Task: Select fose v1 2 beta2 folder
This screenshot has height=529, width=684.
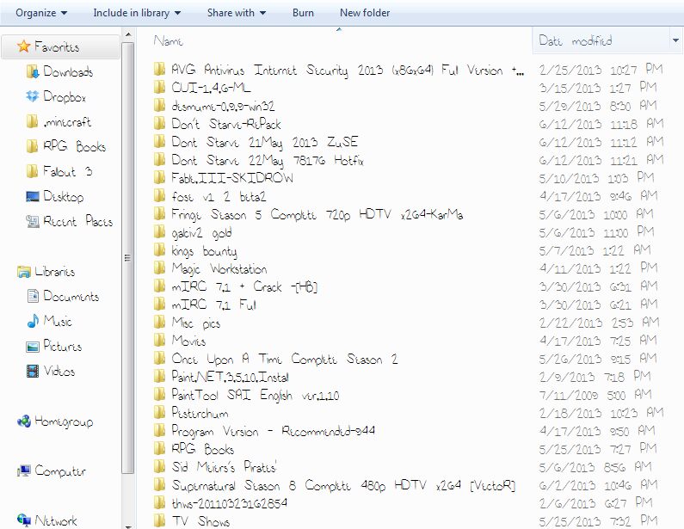Action: click(x=219, y=197)
